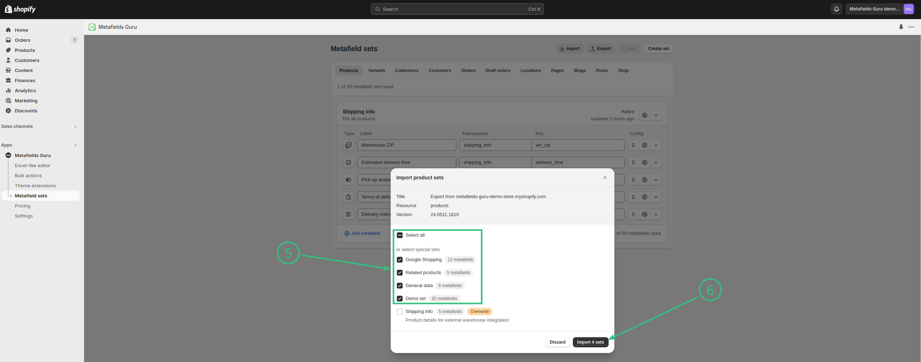921x362 pixels.
Task: Open the Excel-like editor page
Action: [x=32, y=166]
